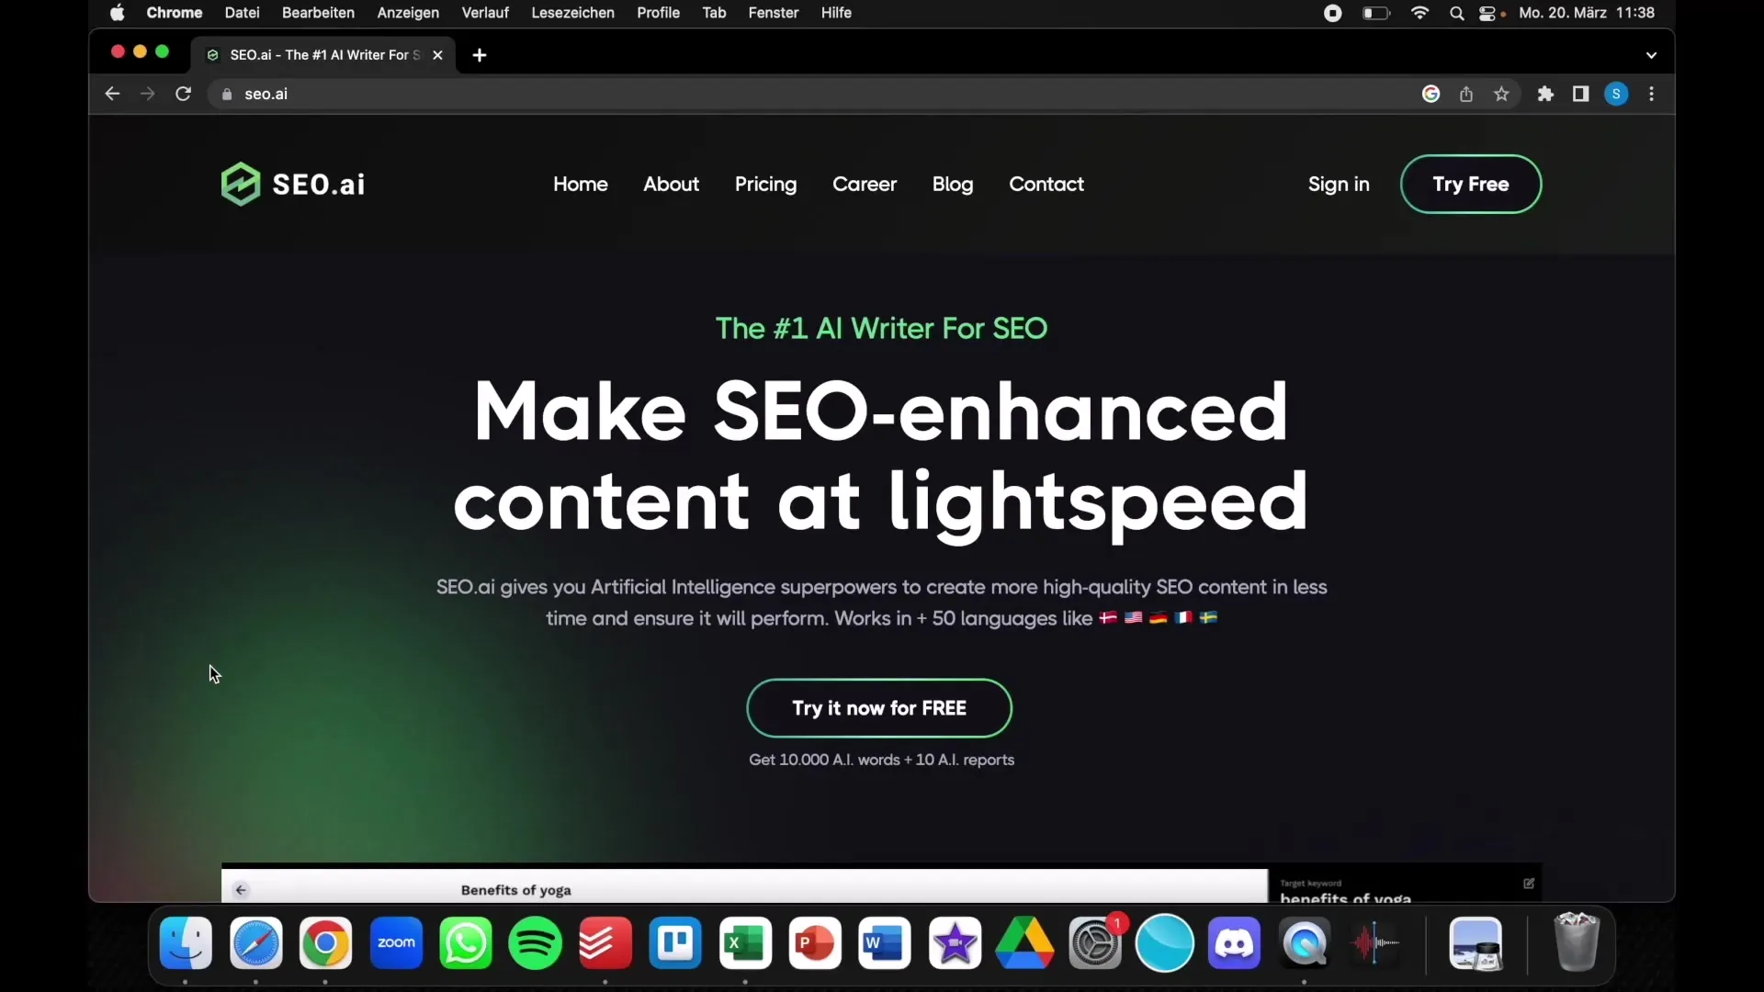Open Chrome profiles dropdown
This screenshot has width=1764, height=992.
point(1617,94)
